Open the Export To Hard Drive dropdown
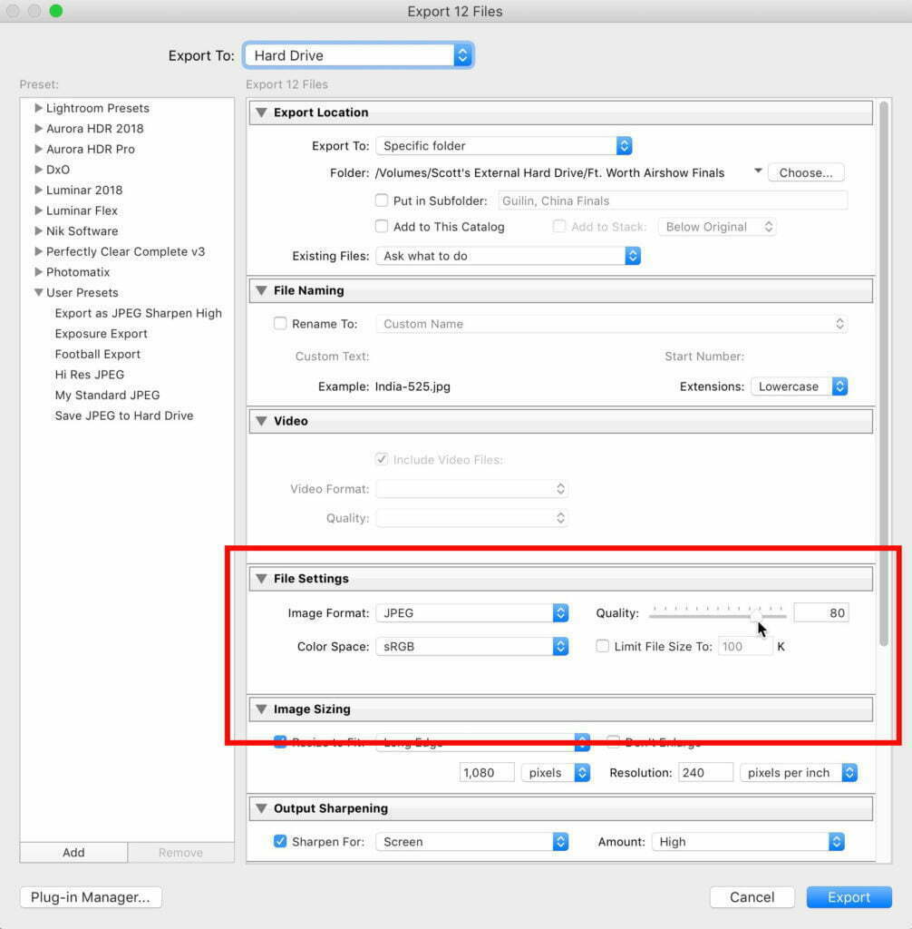Screen dimensions: 912x929 (358, 55)
